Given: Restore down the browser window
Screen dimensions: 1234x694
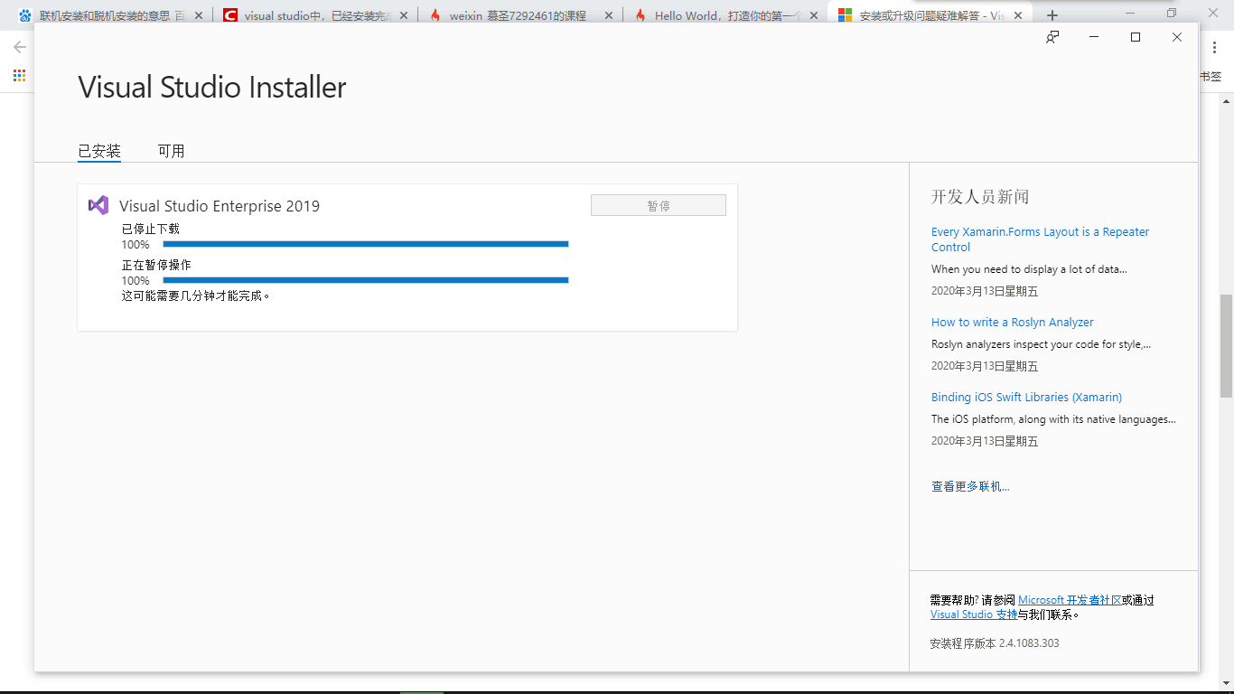Looking at the screenshot, I should [1172, 13].
